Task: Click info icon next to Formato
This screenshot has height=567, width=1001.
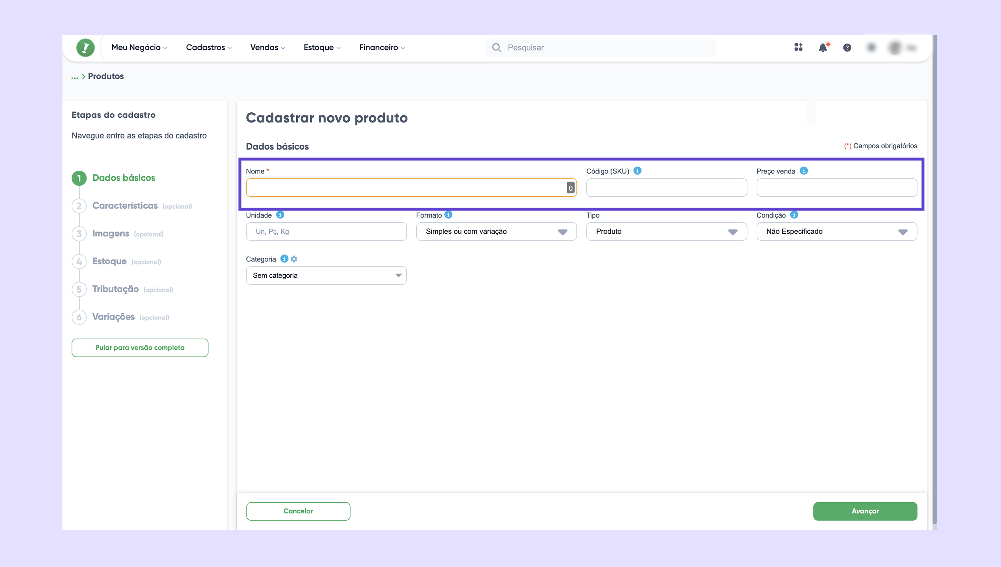Action: pos(448,215)
